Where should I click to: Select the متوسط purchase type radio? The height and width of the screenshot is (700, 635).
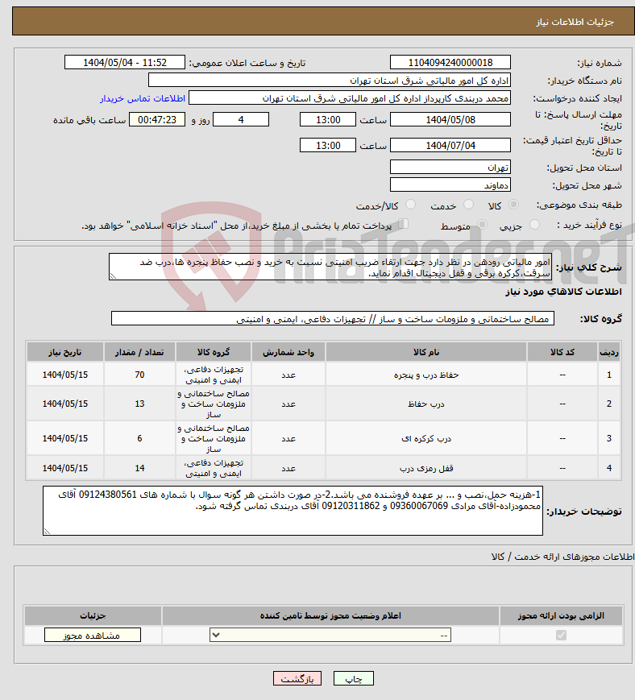pyautogui.click(x=482, y=225)
